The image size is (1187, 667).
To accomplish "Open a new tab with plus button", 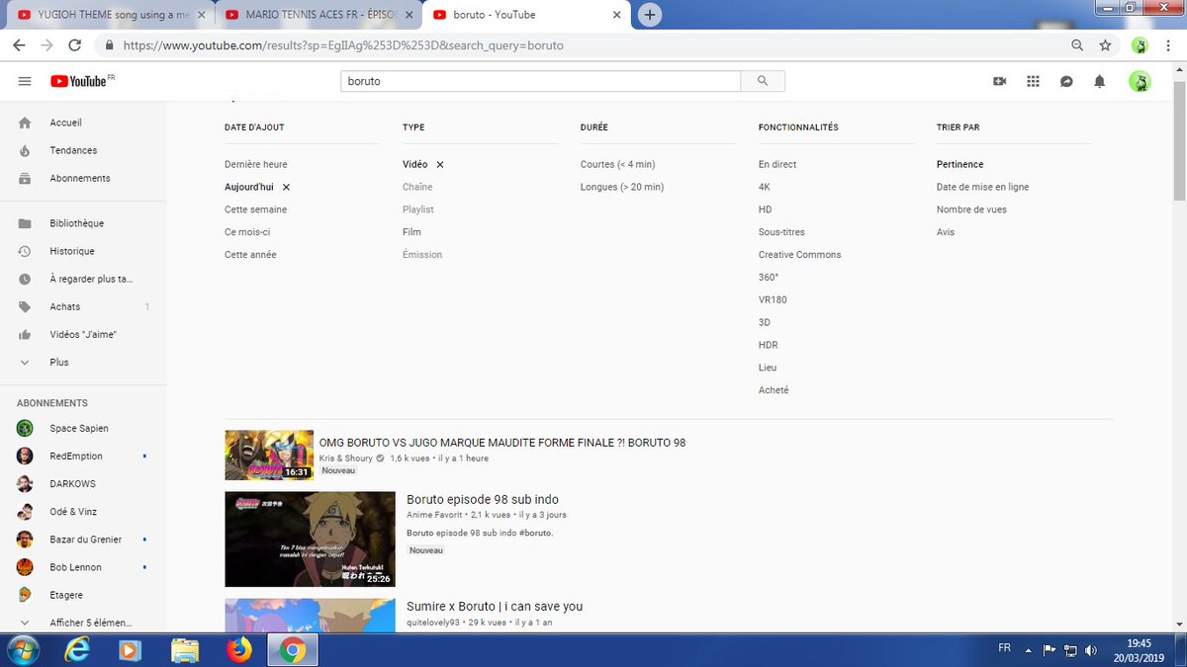I will [x=650, y=15].
